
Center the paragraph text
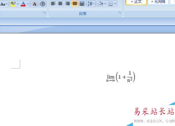pos(60,3)
